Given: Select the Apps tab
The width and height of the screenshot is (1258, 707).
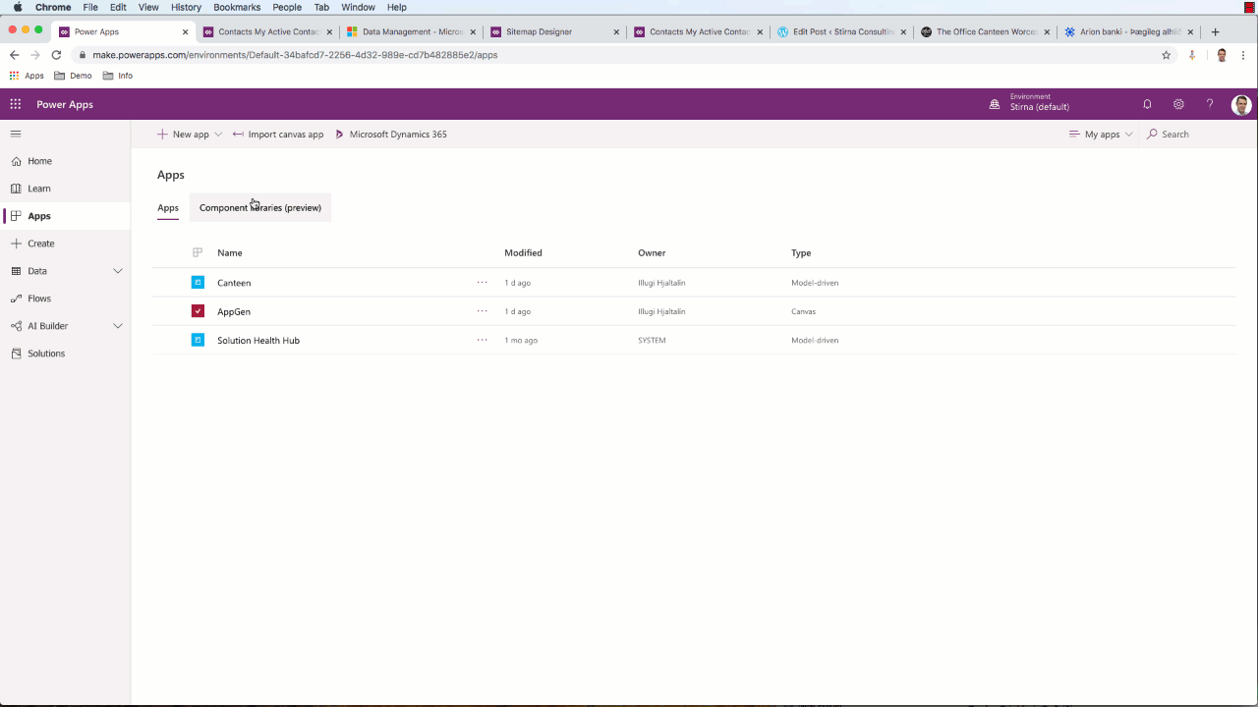Looking at the screenshot, I should [168, 208].
